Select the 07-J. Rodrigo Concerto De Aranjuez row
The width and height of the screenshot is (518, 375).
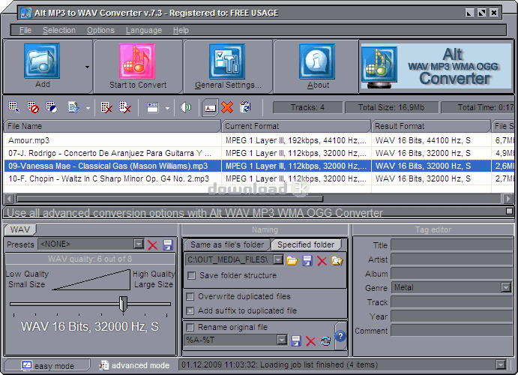tap(259, 153)
